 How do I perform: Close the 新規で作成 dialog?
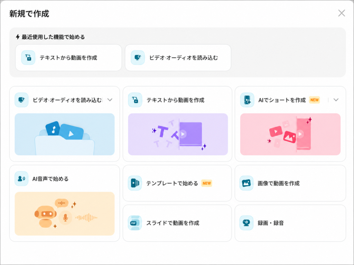(342, 13)
